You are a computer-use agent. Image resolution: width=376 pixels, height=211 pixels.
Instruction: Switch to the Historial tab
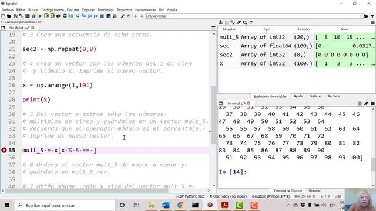coord(314,190)
